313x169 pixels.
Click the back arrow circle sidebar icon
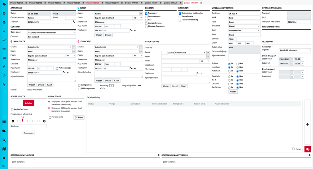point(4,22)
